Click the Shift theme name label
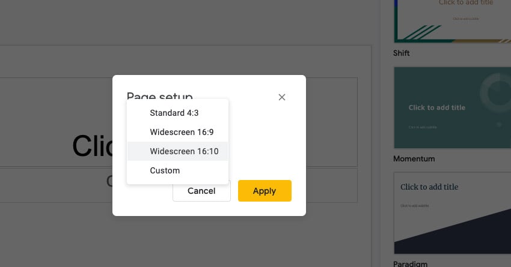The width and height of the screenshot is (511, 267). coord(402,53)
